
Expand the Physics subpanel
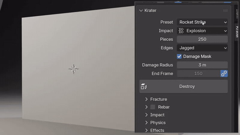click(x=146, y=123)
